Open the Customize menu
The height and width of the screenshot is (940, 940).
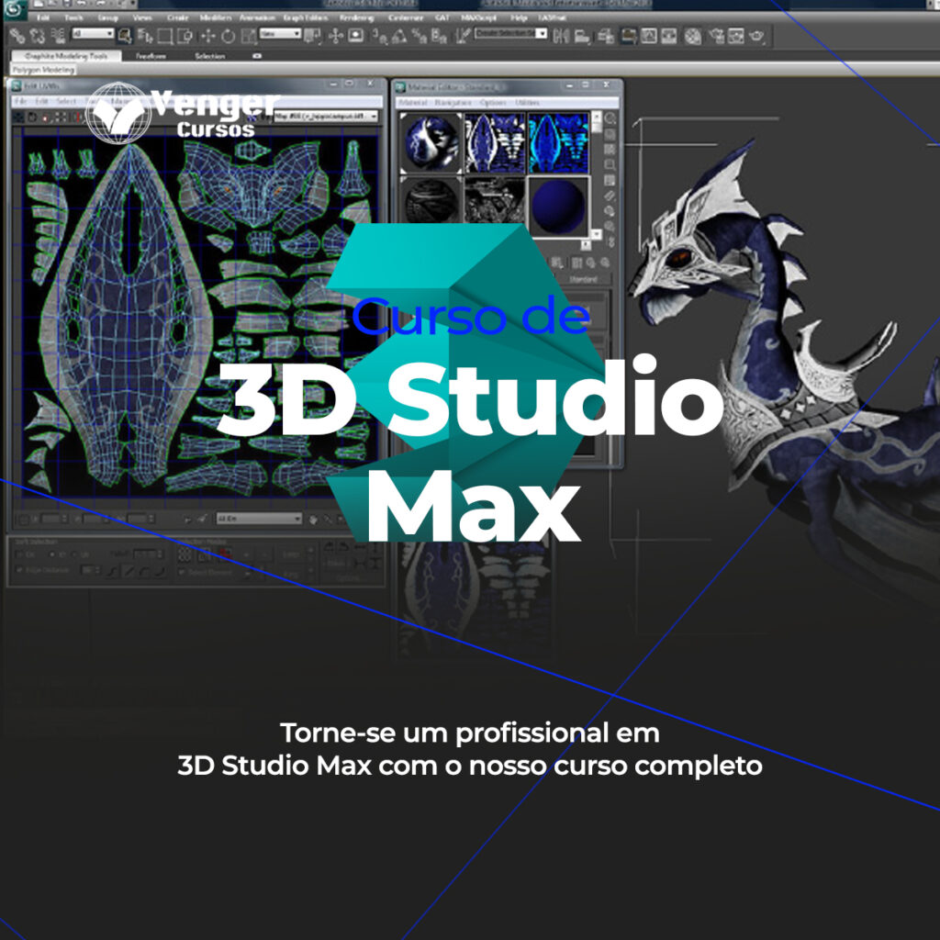[x=405, y=18]
